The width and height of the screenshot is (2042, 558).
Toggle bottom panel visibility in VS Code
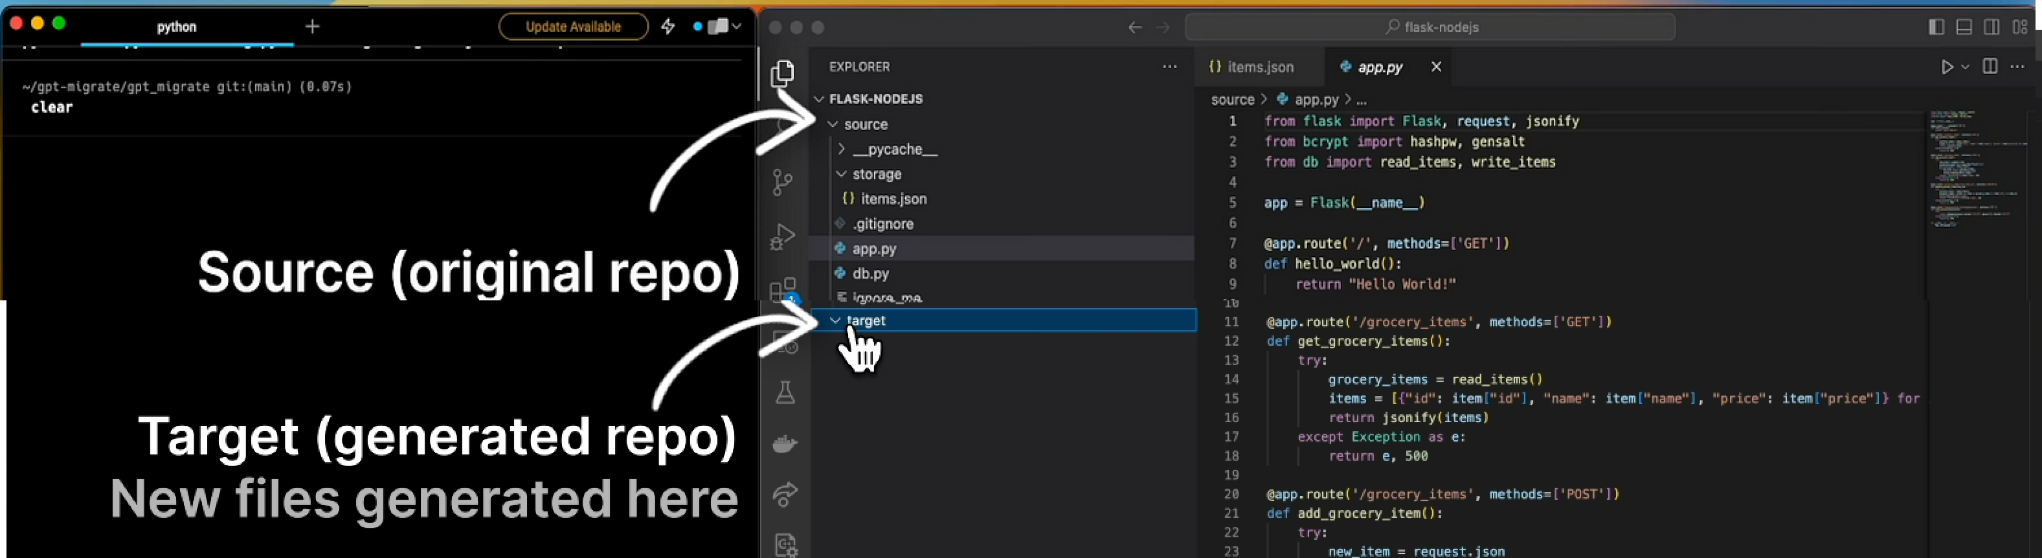click(1964, 27)
